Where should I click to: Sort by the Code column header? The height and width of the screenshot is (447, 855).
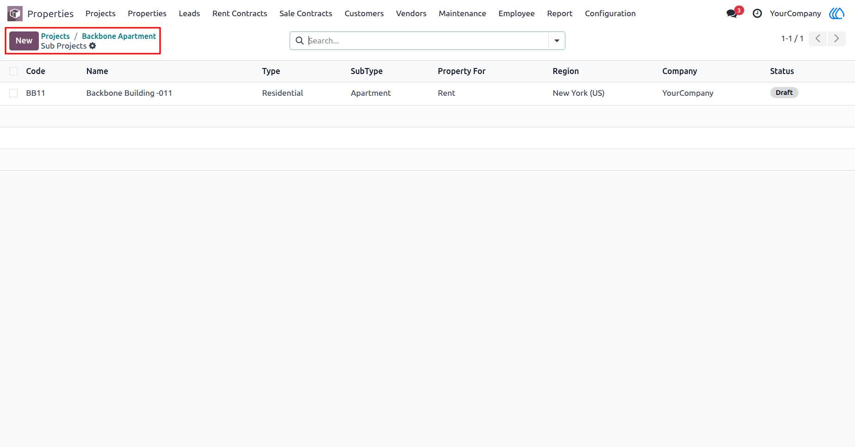(x=36, y=71)
